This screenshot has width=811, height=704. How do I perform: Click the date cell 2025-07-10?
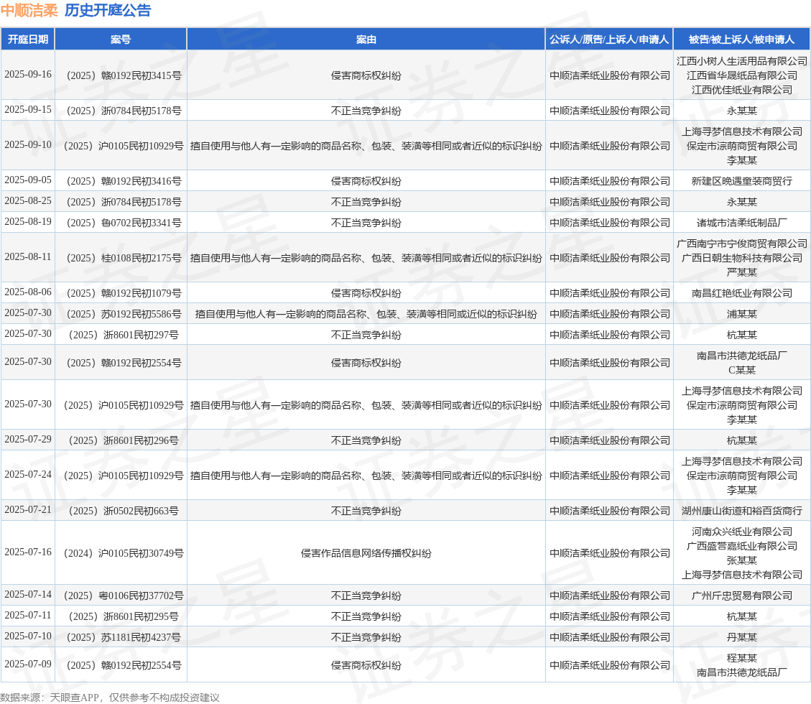coord(28,635)
